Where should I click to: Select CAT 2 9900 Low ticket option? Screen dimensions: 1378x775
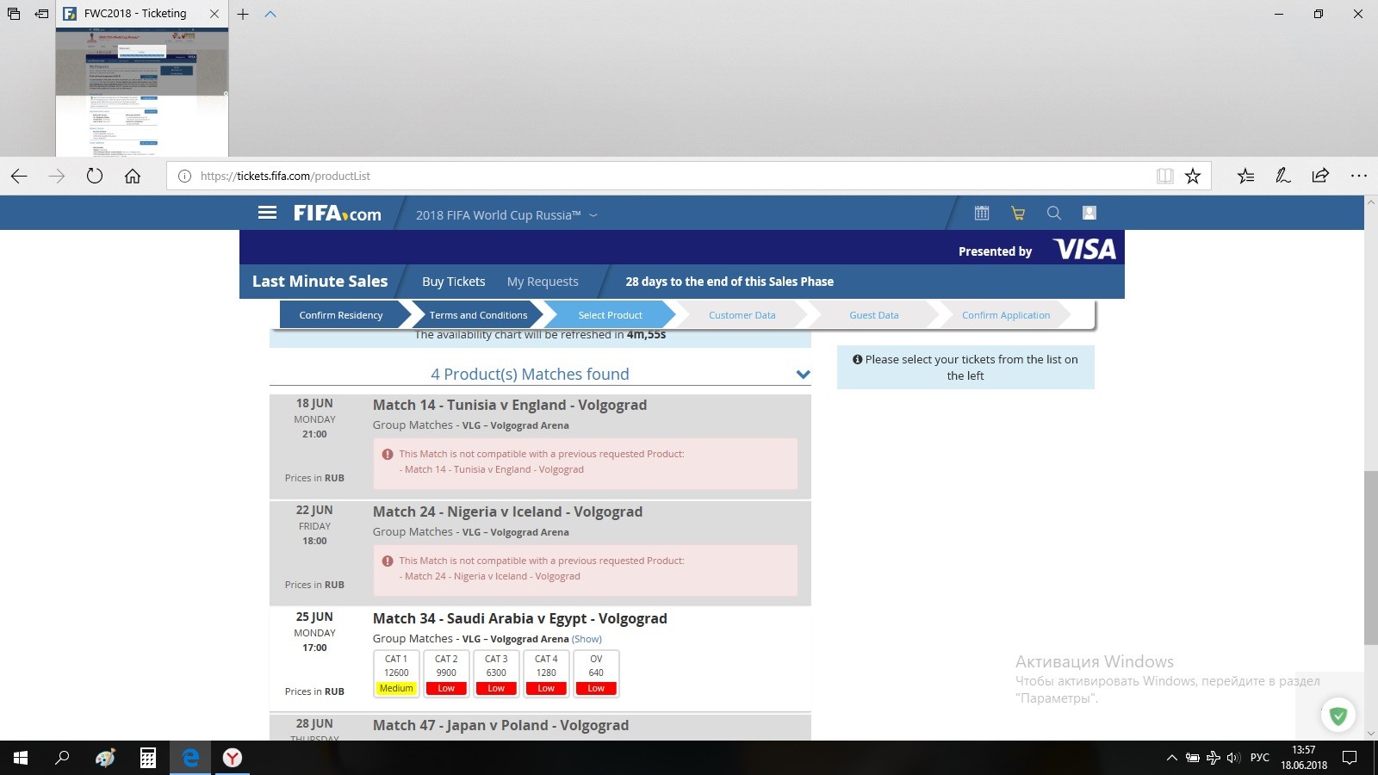click(x=446, y=673)
